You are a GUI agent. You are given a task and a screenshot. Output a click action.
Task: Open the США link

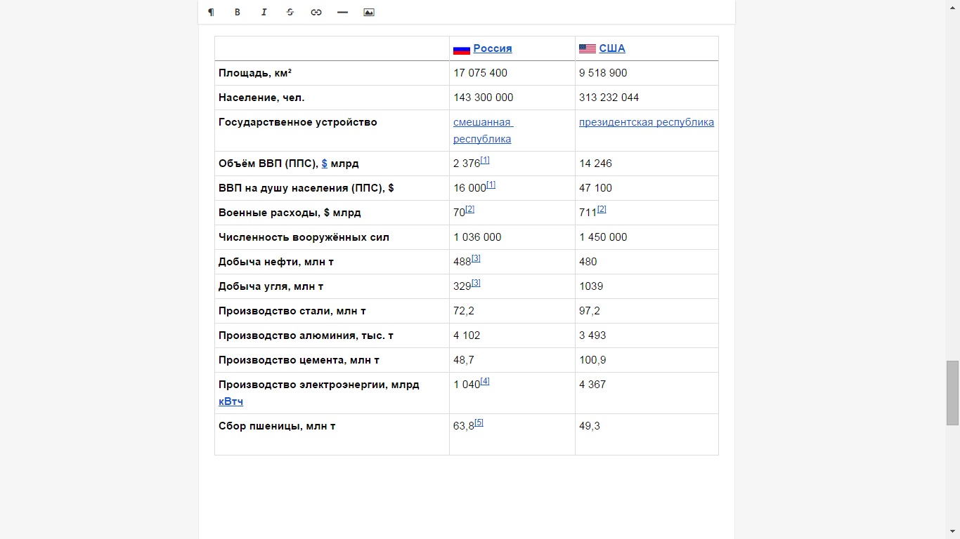[612, 48]
